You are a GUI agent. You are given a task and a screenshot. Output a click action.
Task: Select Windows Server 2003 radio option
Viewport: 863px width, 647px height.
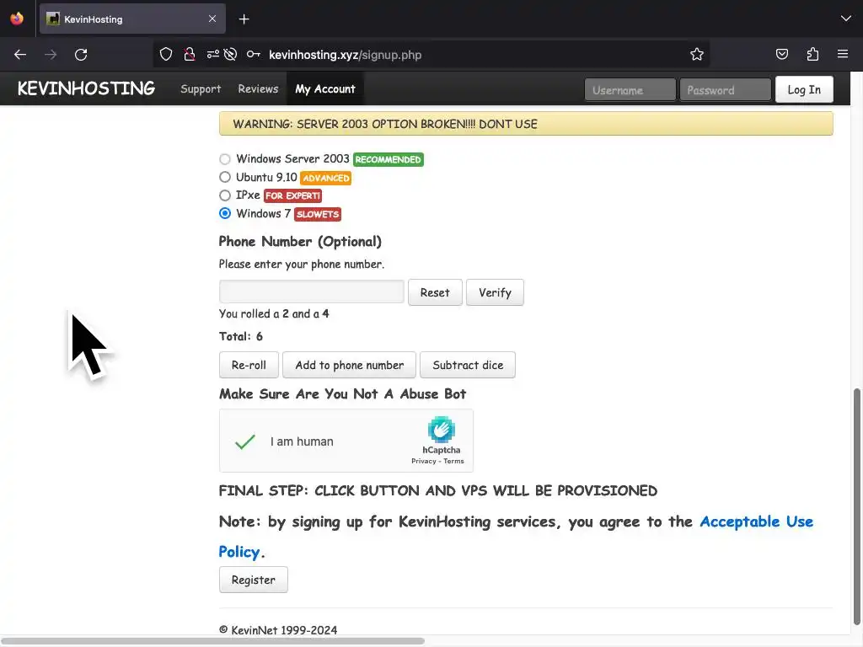[224, 159]
